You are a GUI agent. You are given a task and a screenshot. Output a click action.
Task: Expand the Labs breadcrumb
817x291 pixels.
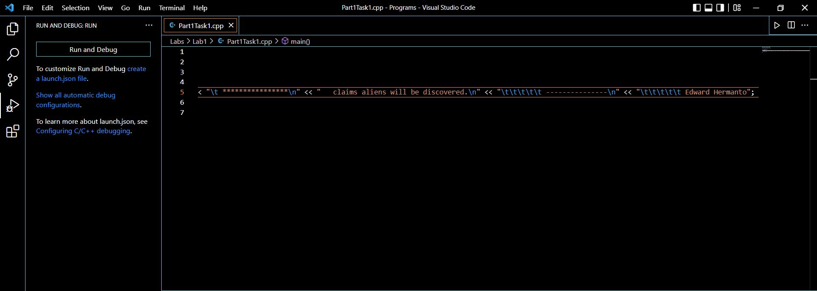pyautogui.click(x=177, y=41)
